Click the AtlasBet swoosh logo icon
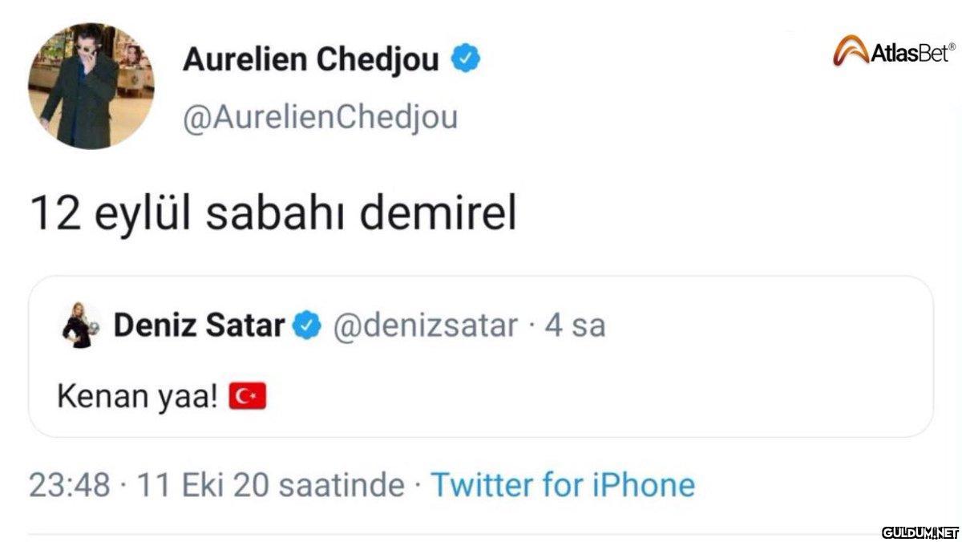The width and height of the screenshot is (962, 542). tap(850, 52)
